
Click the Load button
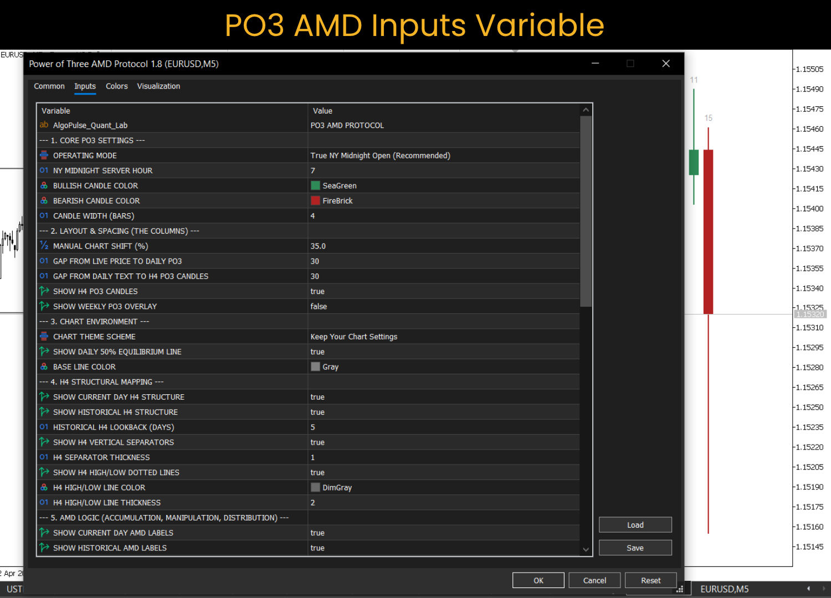(635, 524)
